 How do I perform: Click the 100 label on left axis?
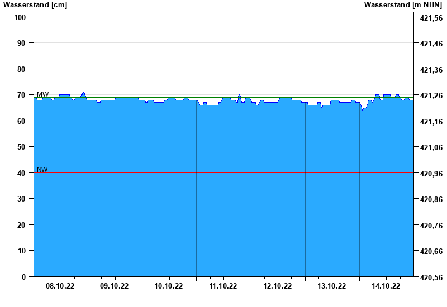point(20,17)
